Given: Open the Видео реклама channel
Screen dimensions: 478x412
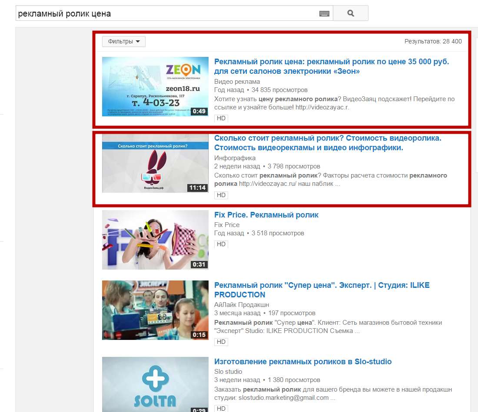Looking at the screenshot, I should pyautogui.click(x=237, y=82).
